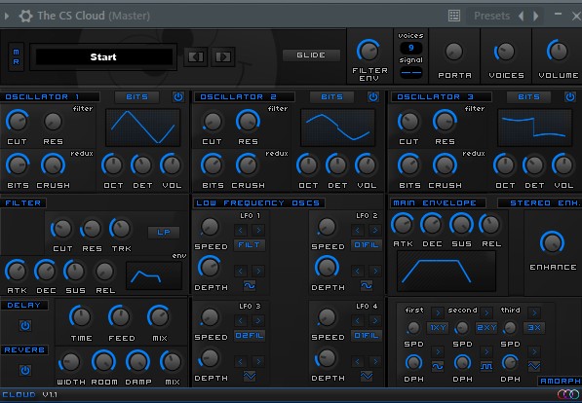
Task: Click the third 3X amorph target
Action: (x=534, y=328)
